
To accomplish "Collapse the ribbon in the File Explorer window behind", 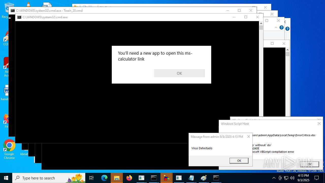I will (276, 27).
